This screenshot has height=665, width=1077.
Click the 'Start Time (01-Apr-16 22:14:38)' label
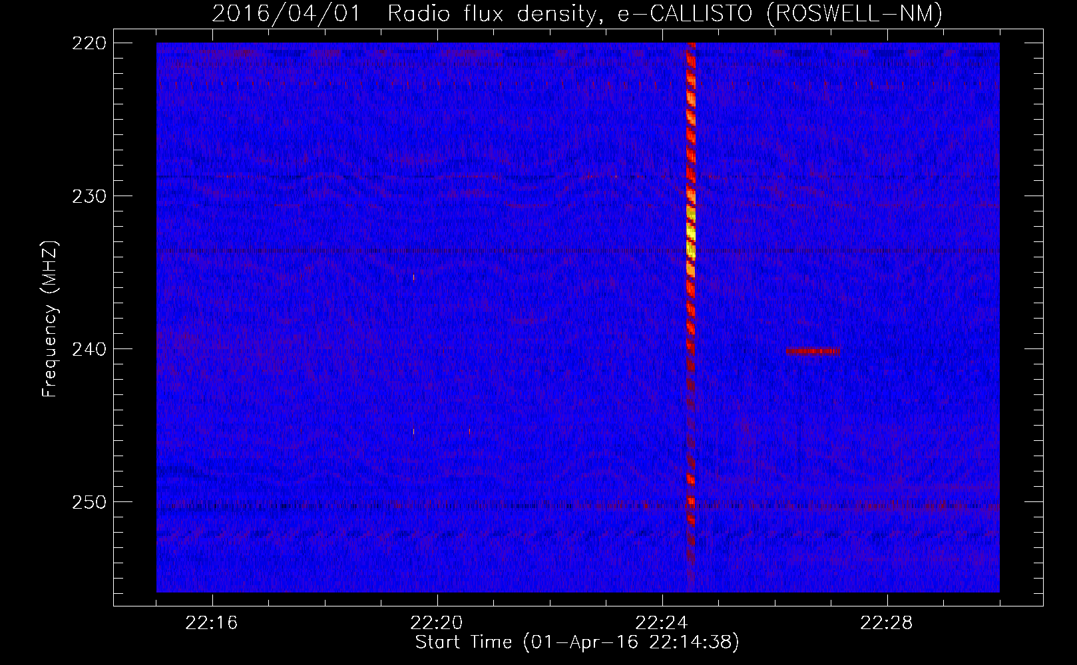577,642
